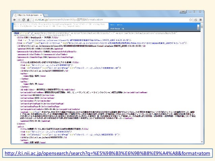Select the prism:volume 2015 line
The image size is (215, 161).
pyautogui.click(x=37, y=98)
